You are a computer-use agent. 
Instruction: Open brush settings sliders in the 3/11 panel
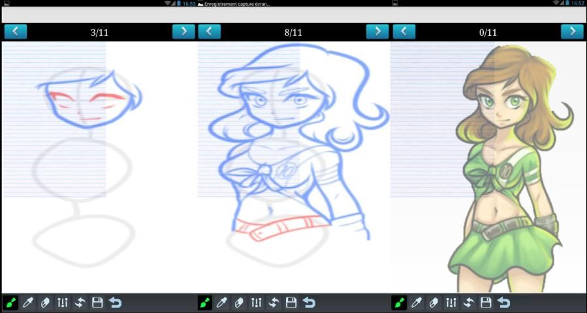[63, 303]
